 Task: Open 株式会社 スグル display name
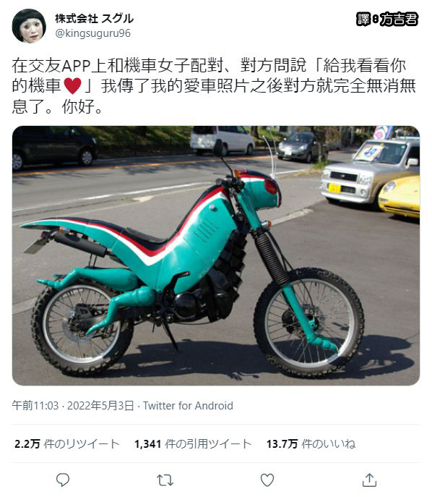pyautogui.click(x=94, y=19)
